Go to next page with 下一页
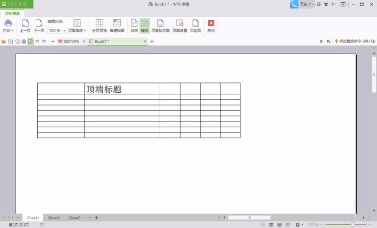377x228 pixels. pos(39,26)
